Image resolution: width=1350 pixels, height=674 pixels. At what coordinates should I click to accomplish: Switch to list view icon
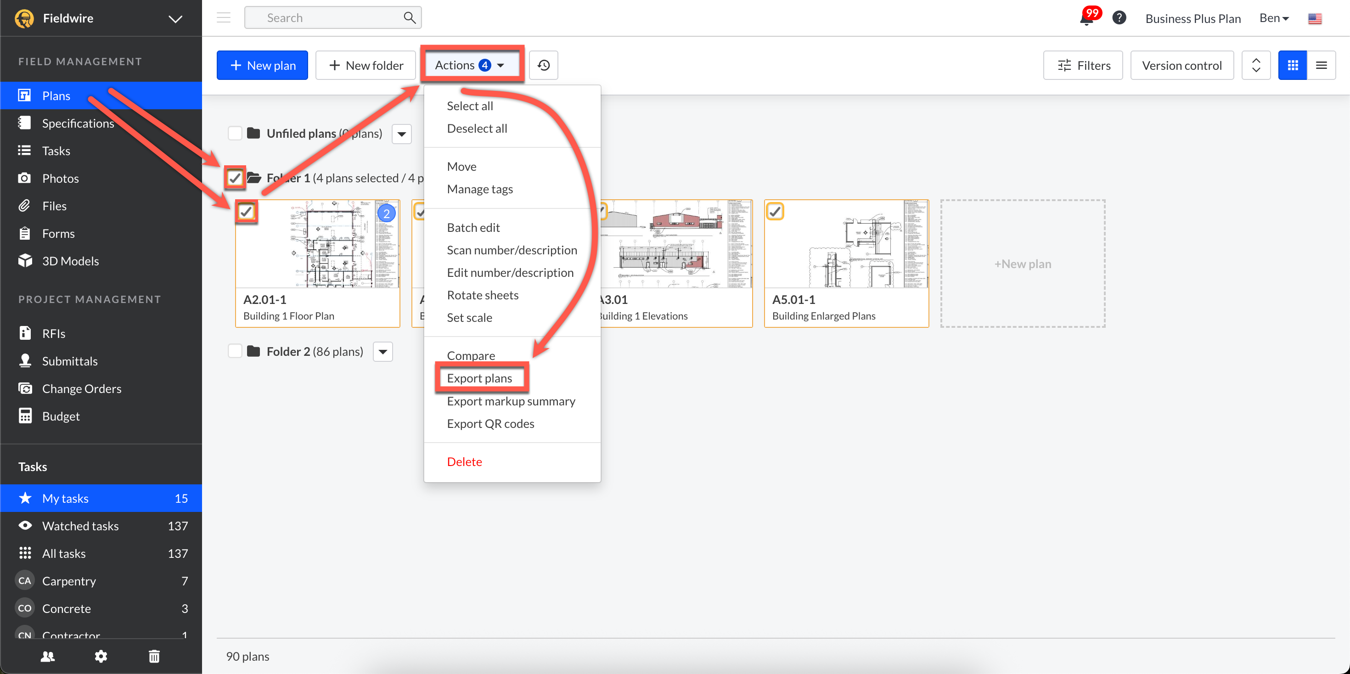[1321, 65]
